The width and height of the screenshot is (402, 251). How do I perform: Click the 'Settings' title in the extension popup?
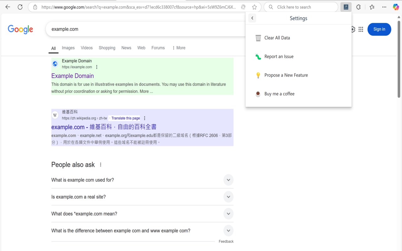pos(298,18)
